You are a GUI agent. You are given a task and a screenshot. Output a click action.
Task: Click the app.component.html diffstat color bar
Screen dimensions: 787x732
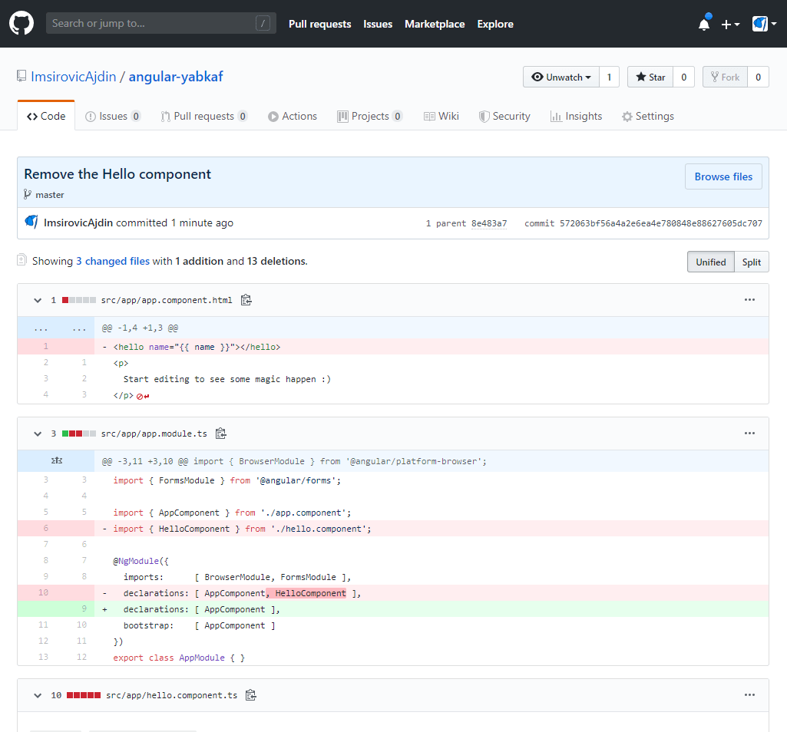[x=79, y=300]
